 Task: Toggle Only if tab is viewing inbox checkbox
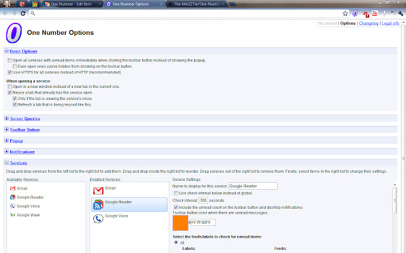point(15,99)
